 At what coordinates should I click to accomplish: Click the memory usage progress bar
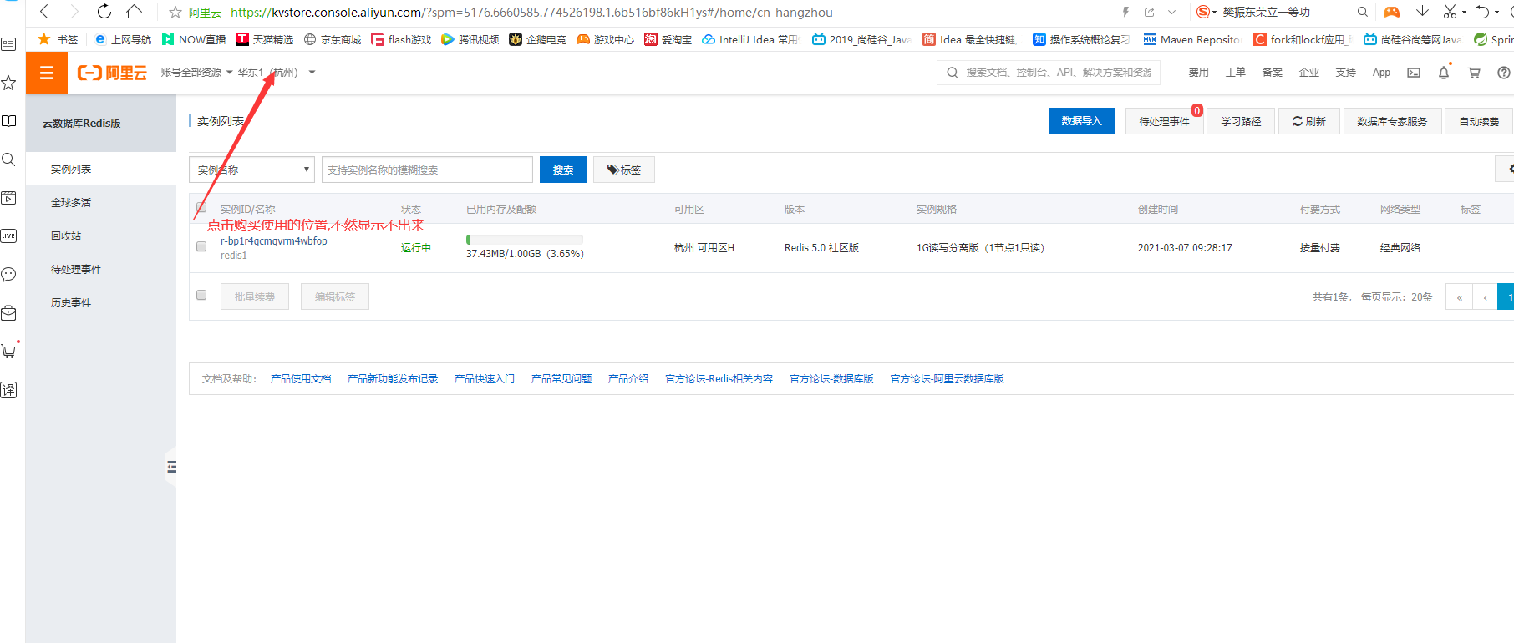pyautogui.click(x=524, y=240)
